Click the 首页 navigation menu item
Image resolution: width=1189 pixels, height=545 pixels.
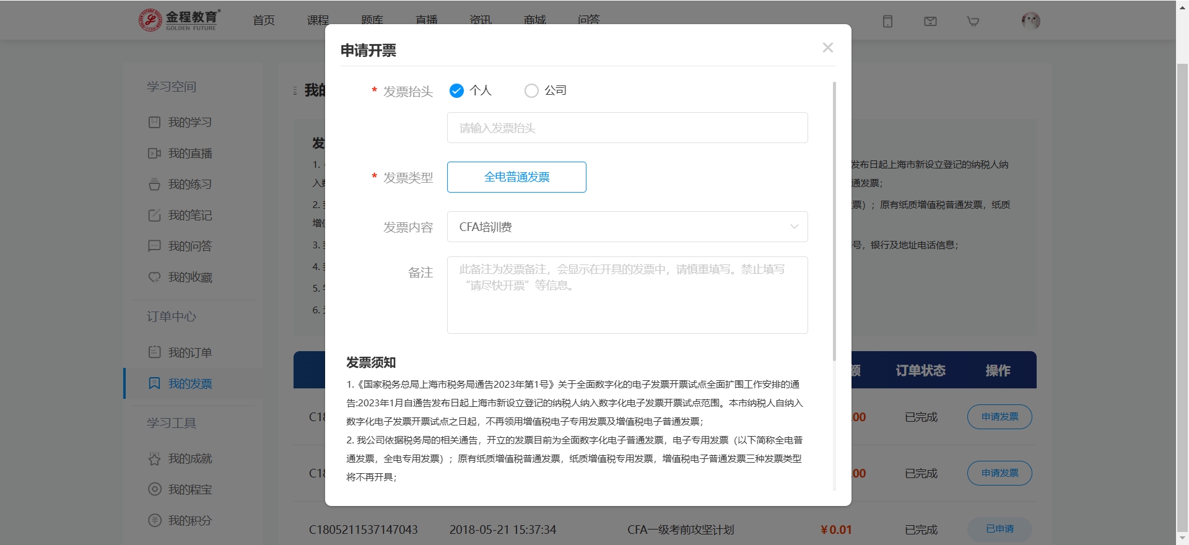click(263, 20)
